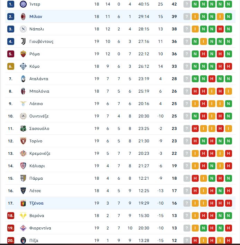Click the Inter club crest icon
The width and height of the screenshot is (240, 245).
23,4
